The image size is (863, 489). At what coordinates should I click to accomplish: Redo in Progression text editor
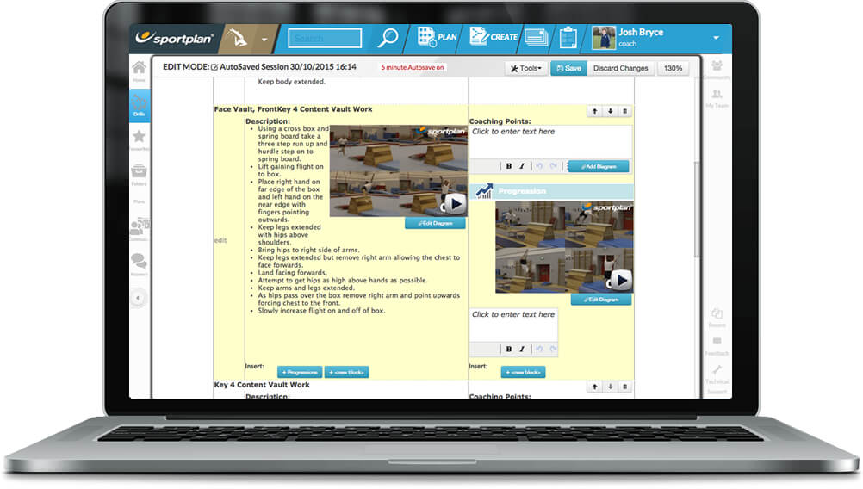(553, 349)
